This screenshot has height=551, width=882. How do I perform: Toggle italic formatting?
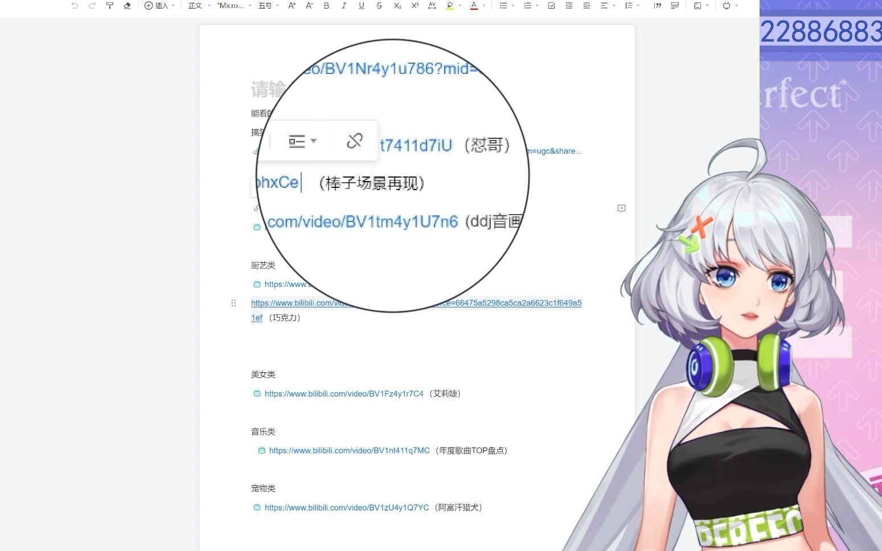343,6
